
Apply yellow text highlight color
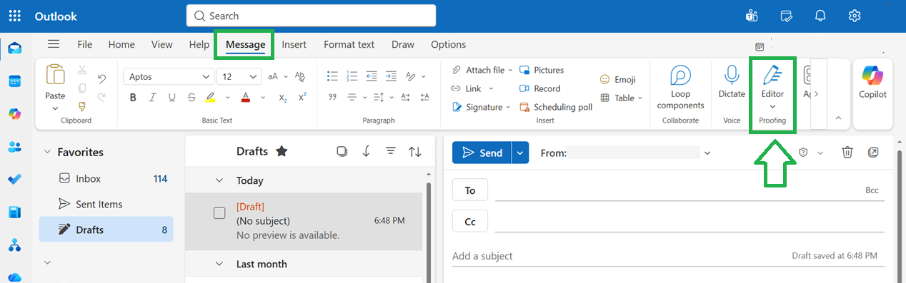(211, 98)
